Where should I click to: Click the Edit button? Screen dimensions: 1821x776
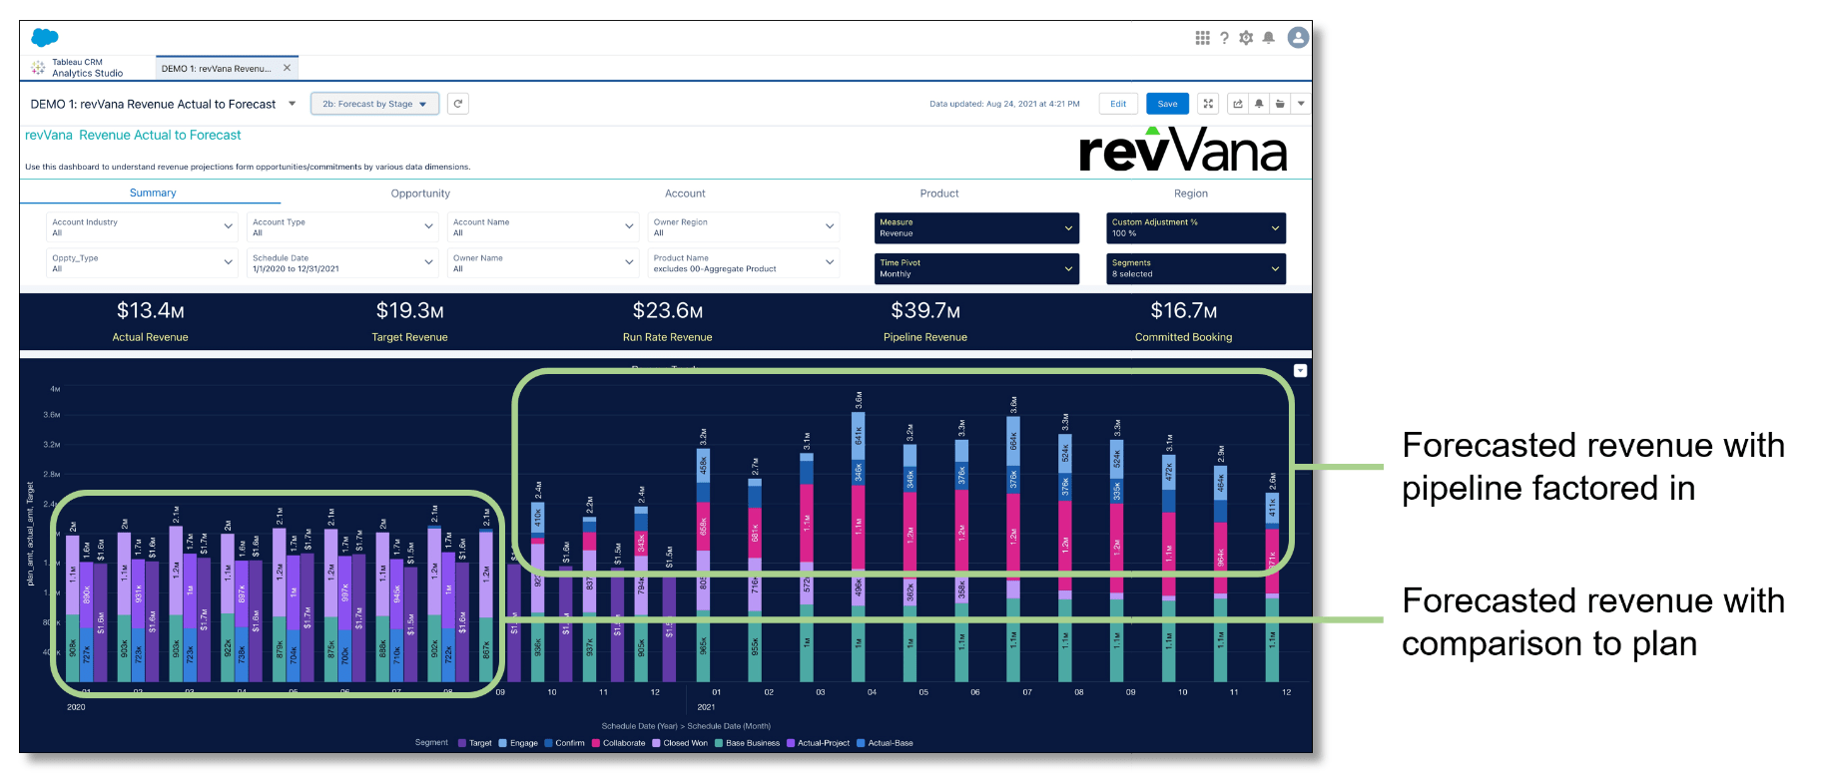coord(1118,104)
